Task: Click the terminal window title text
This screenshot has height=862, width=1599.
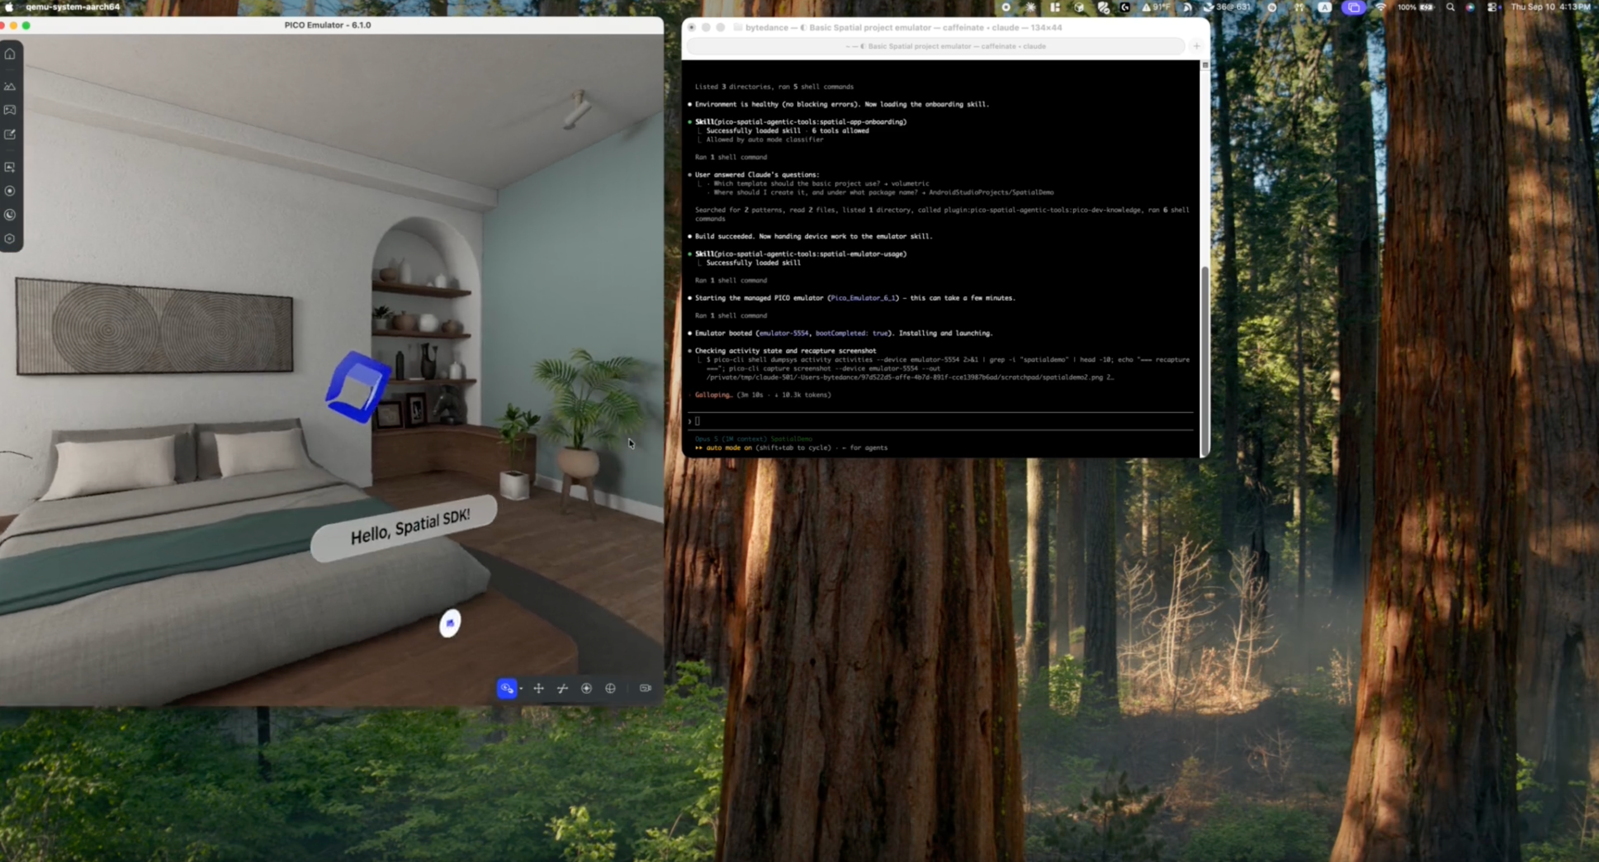Action: click(x=903, y=28)
